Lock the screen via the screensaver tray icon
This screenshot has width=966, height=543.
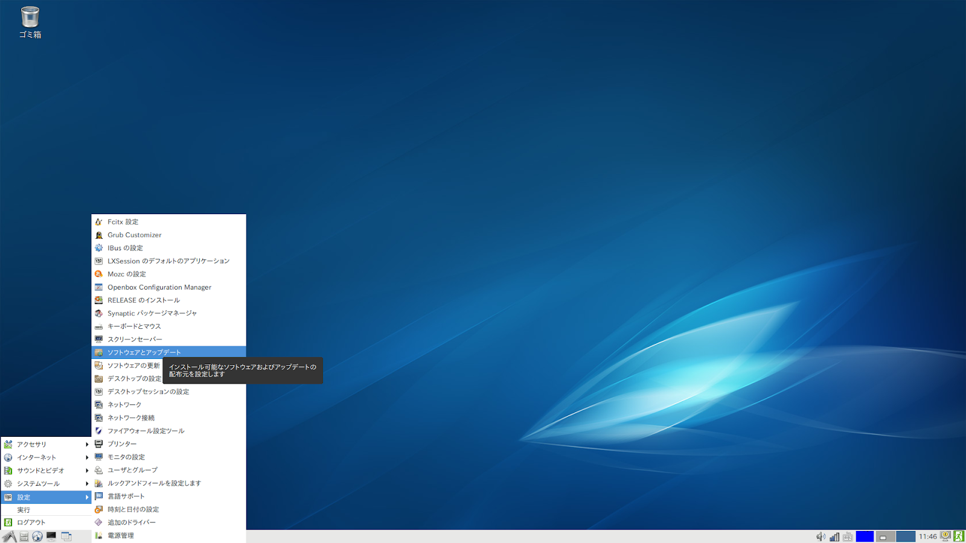click(945, 536)
